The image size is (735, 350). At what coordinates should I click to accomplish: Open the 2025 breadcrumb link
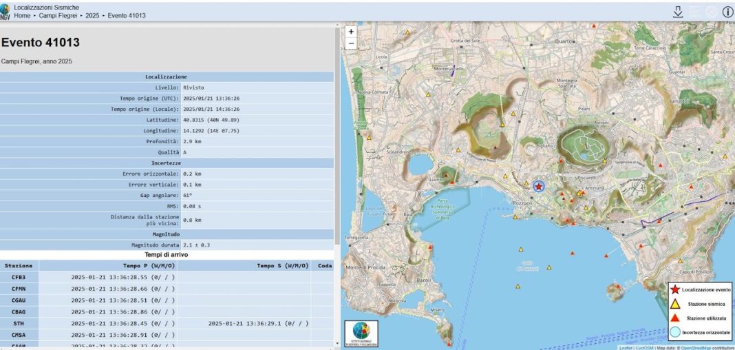tap(93, 15)
